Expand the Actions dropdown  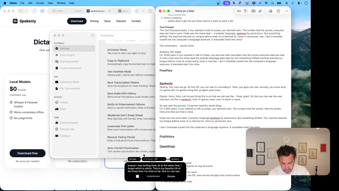coord(176,159)
